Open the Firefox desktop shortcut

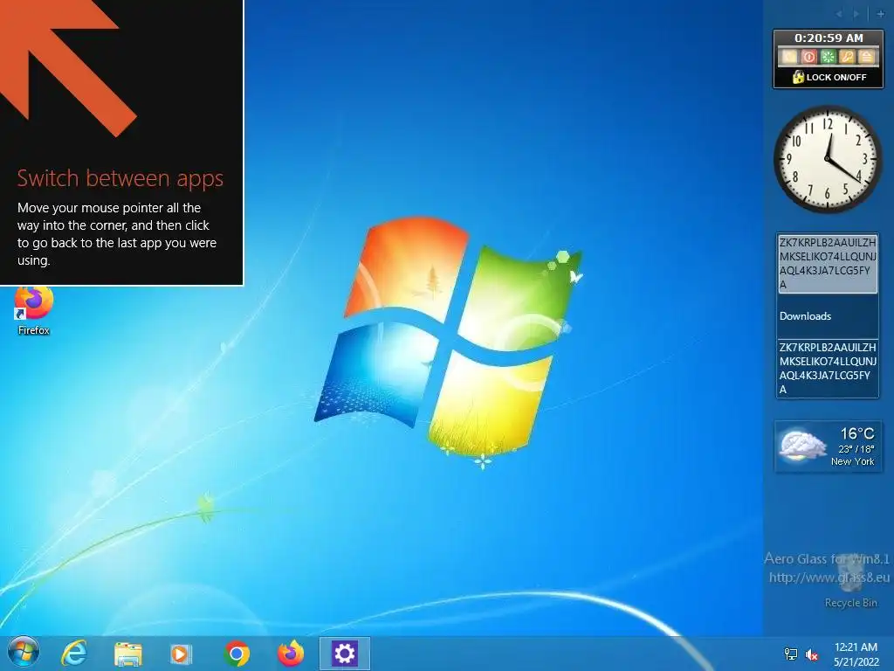(34, 311)
